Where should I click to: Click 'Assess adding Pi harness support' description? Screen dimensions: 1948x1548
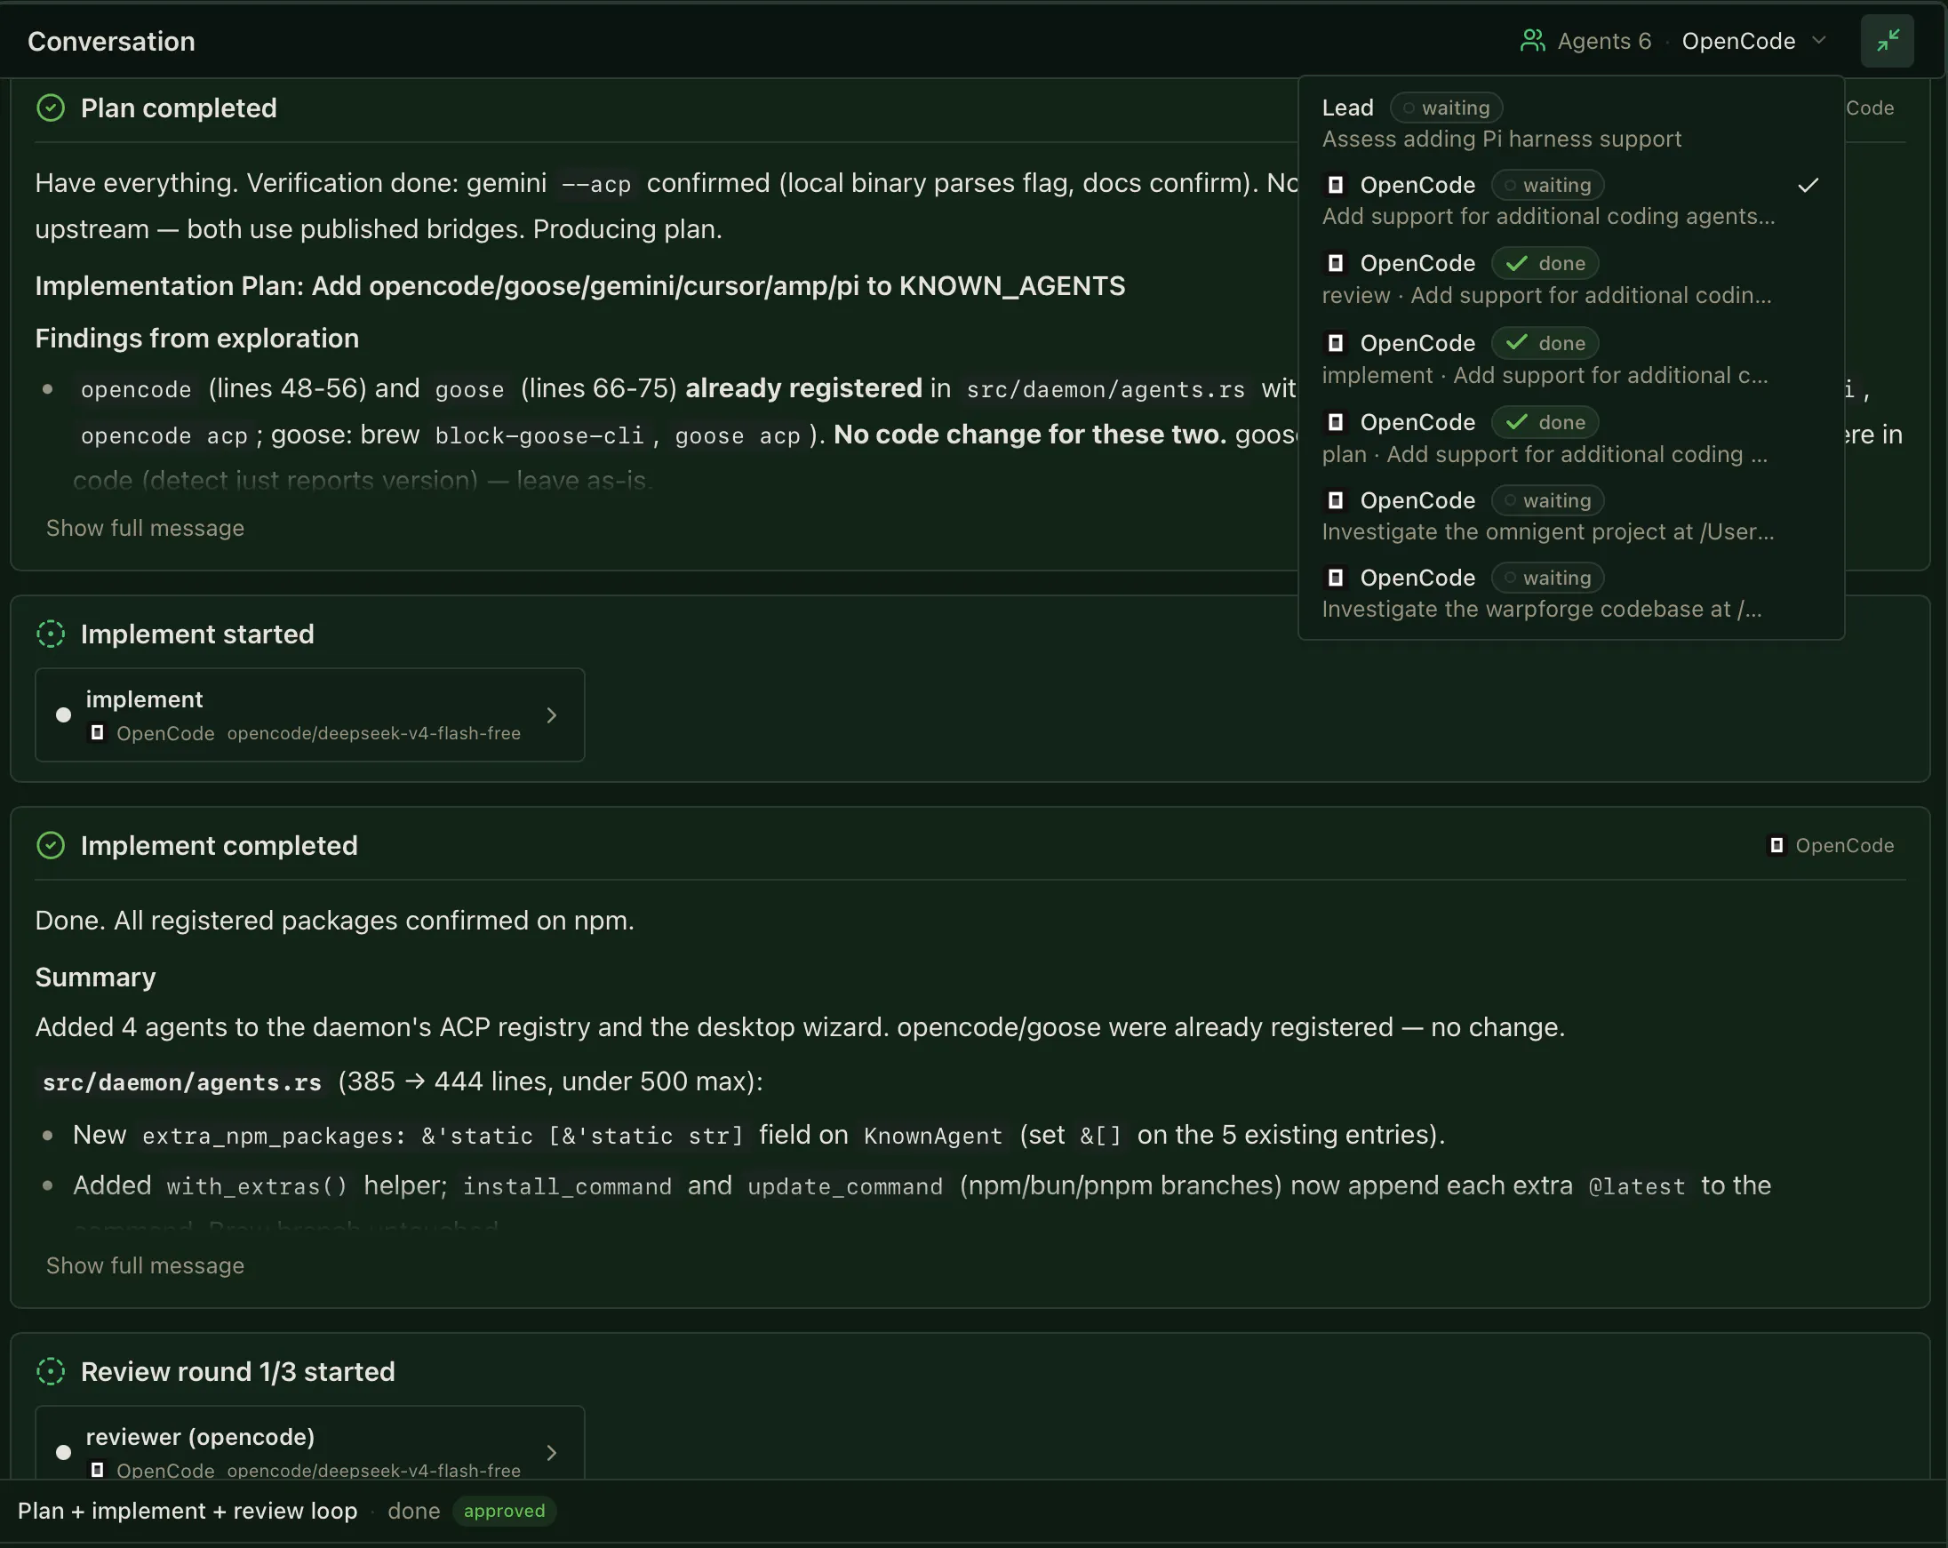pos(1501,140)
